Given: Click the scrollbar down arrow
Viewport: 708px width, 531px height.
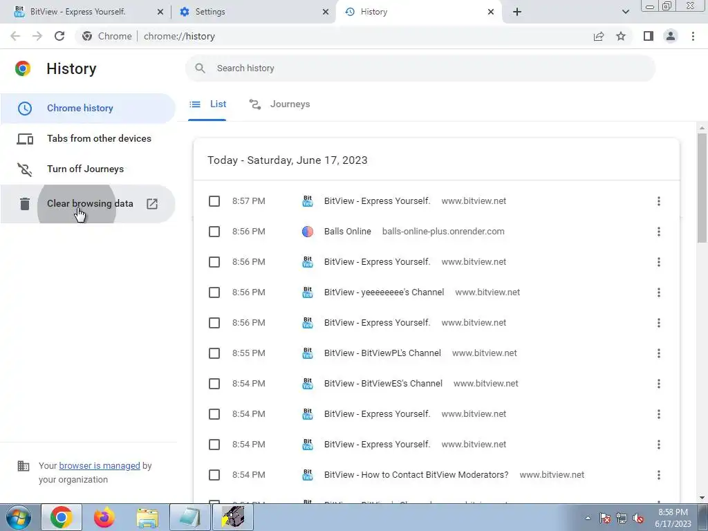Looking at the screenshot, I should (x=702, y=498).
